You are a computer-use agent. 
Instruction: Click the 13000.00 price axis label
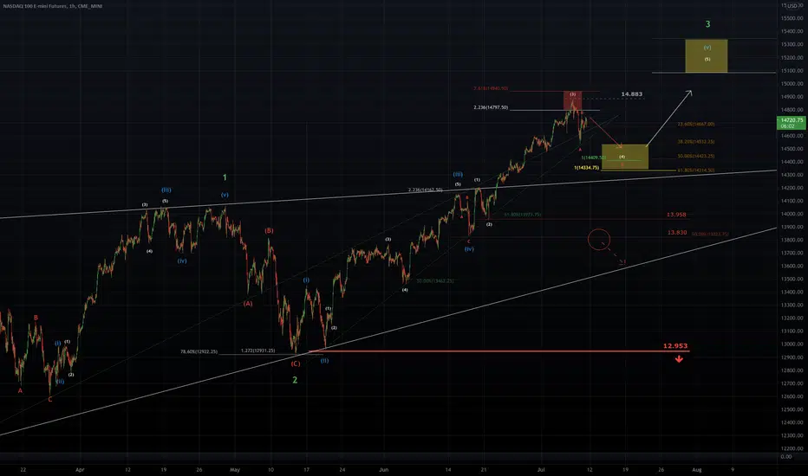[x=792, y=344]
